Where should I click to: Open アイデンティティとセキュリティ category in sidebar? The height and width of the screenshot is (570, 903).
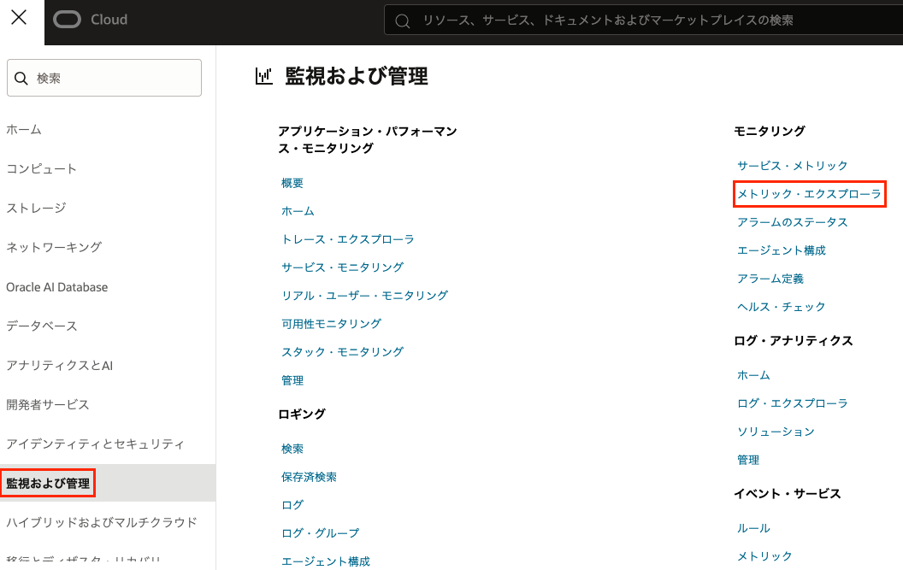(x=96, y=444)
